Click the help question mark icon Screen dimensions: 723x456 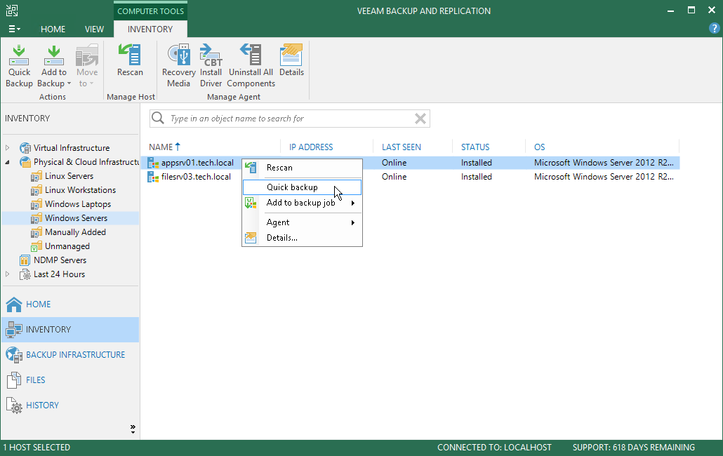click(714, 29)
